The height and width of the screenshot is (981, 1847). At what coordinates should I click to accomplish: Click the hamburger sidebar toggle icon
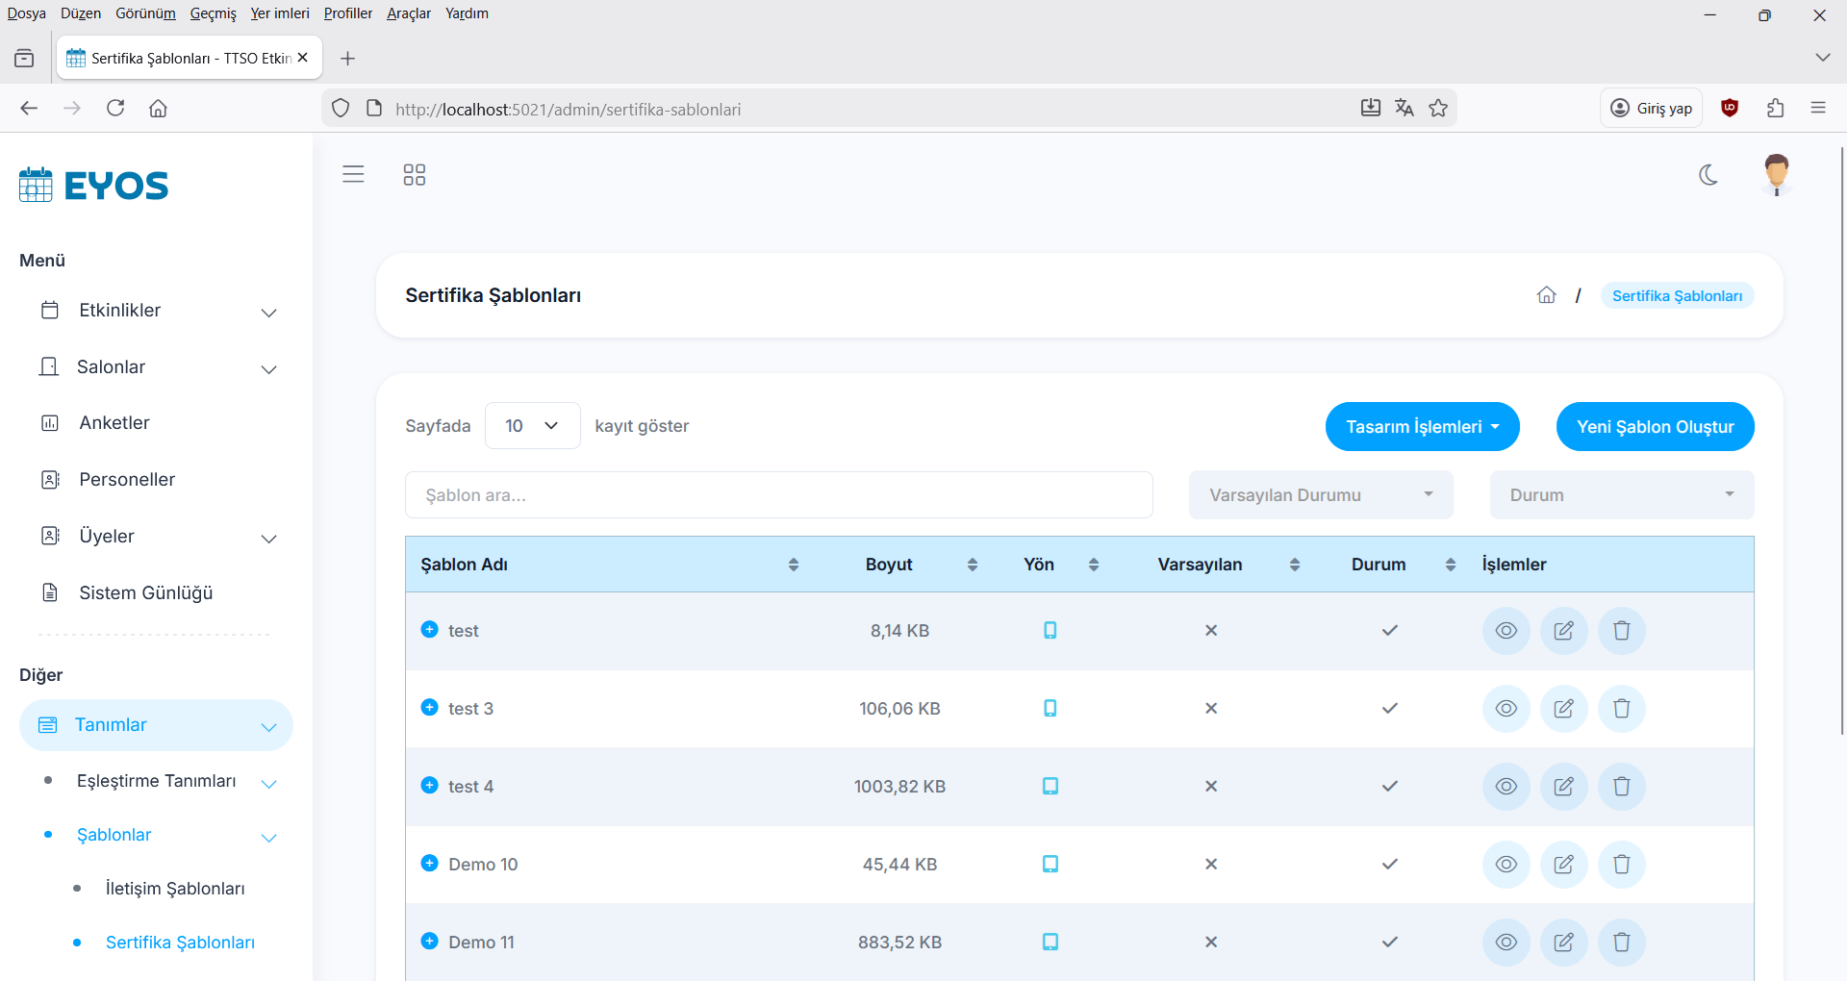353,174
